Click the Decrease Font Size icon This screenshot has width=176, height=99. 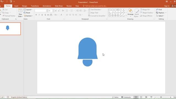click(59, 11)
